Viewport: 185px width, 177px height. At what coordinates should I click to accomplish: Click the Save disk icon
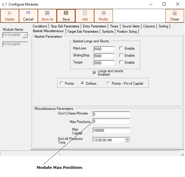click(x=66, y=13)
